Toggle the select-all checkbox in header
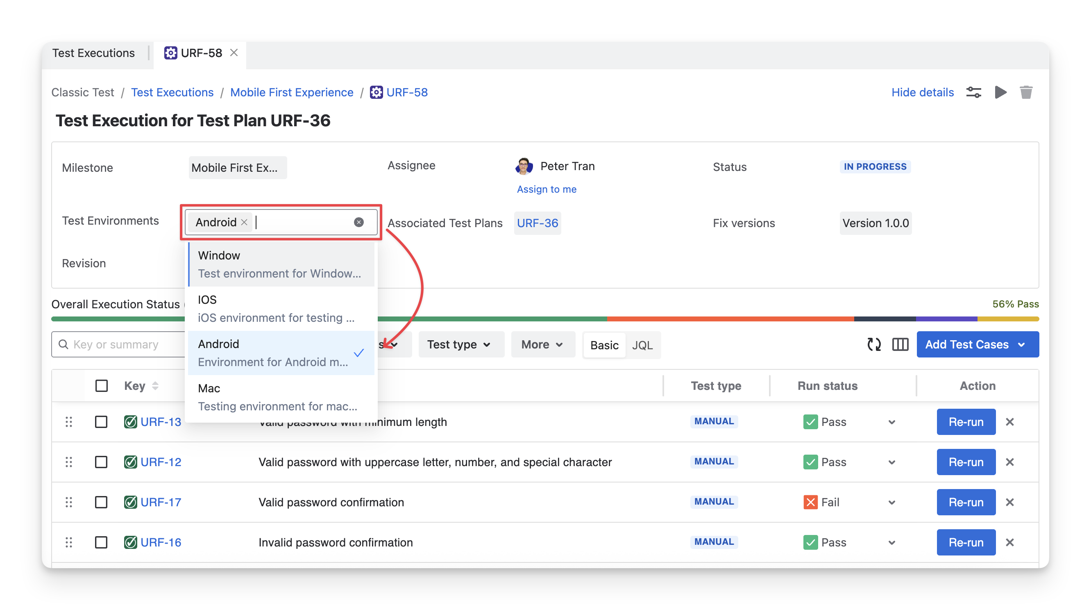 pyautogui.click(x=102, y=386)
